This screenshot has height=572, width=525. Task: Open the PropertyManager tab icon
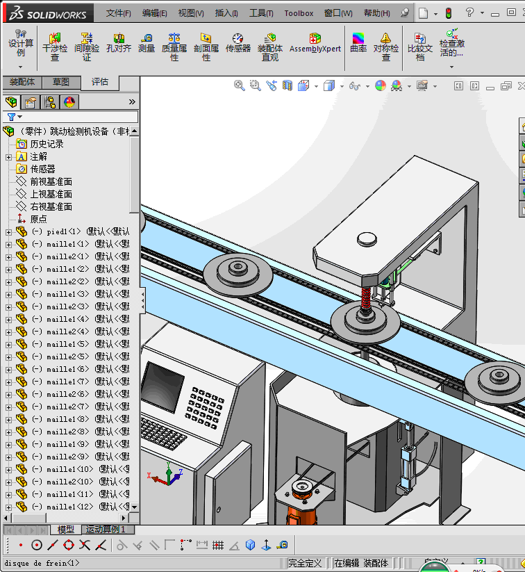click(31, 102)
